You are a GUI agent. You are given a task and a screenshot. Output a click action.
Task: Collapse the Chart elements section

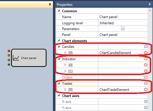tap(59, 40)
